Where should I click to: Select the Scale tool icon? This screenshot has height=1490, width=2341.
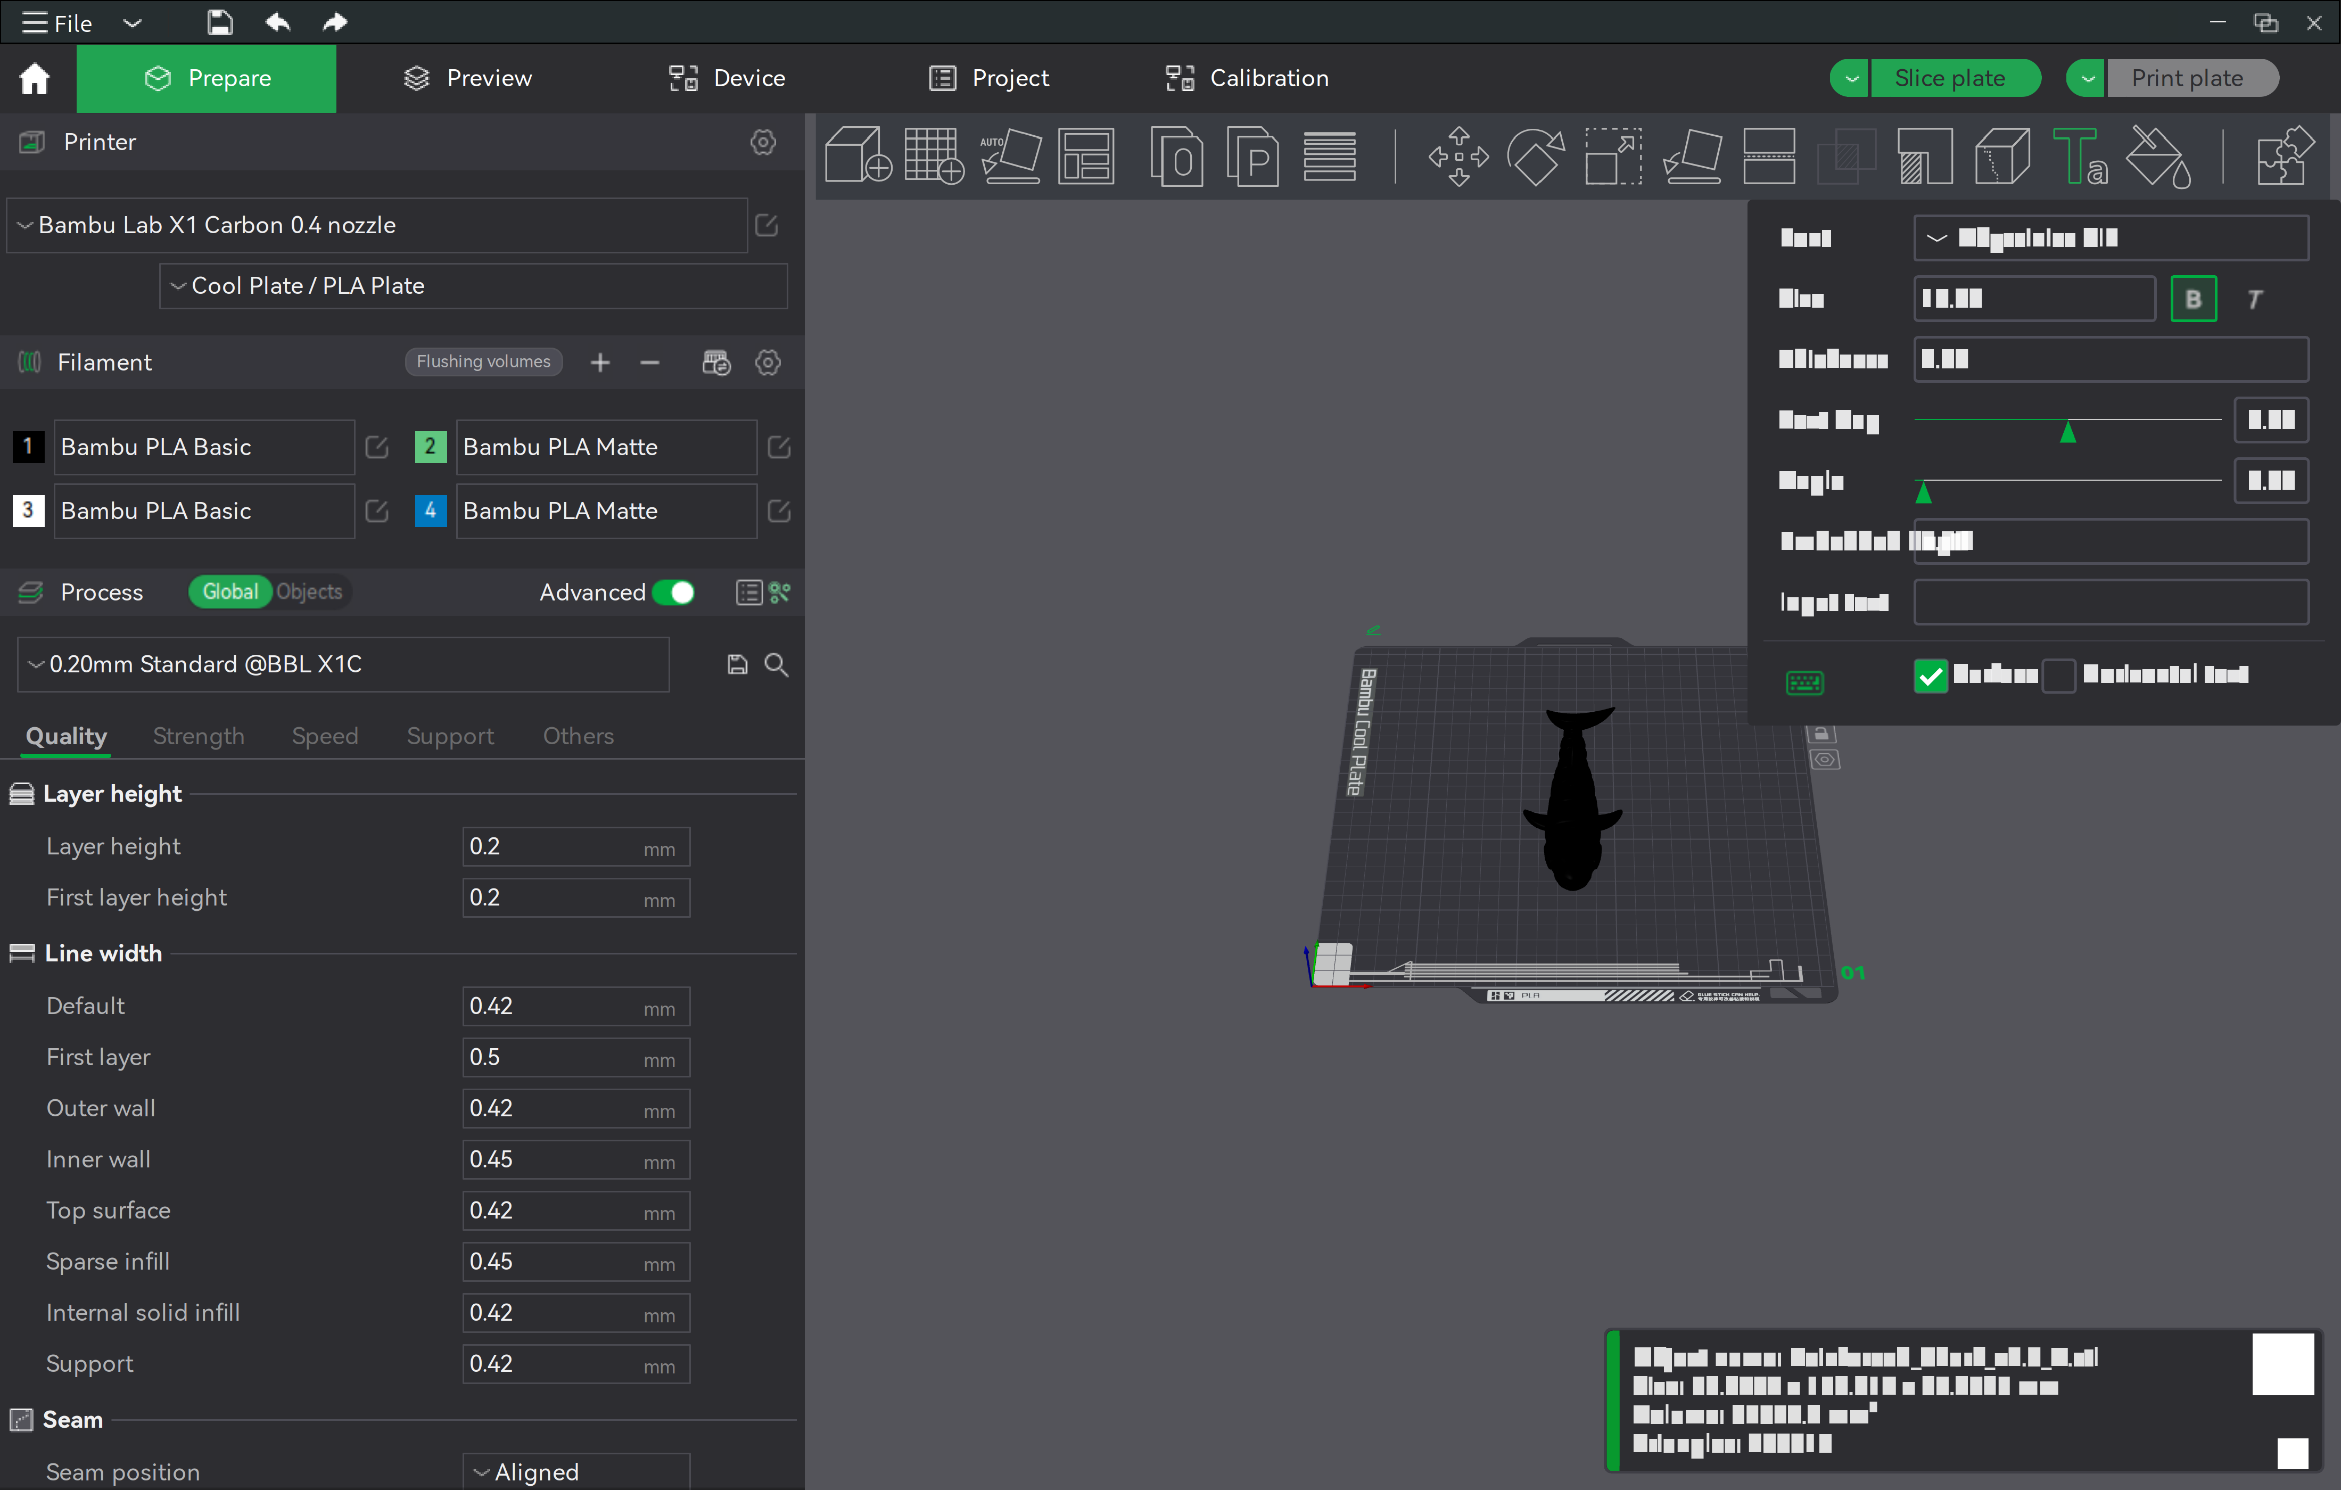pyautogui.click(x=1613, y=155)
